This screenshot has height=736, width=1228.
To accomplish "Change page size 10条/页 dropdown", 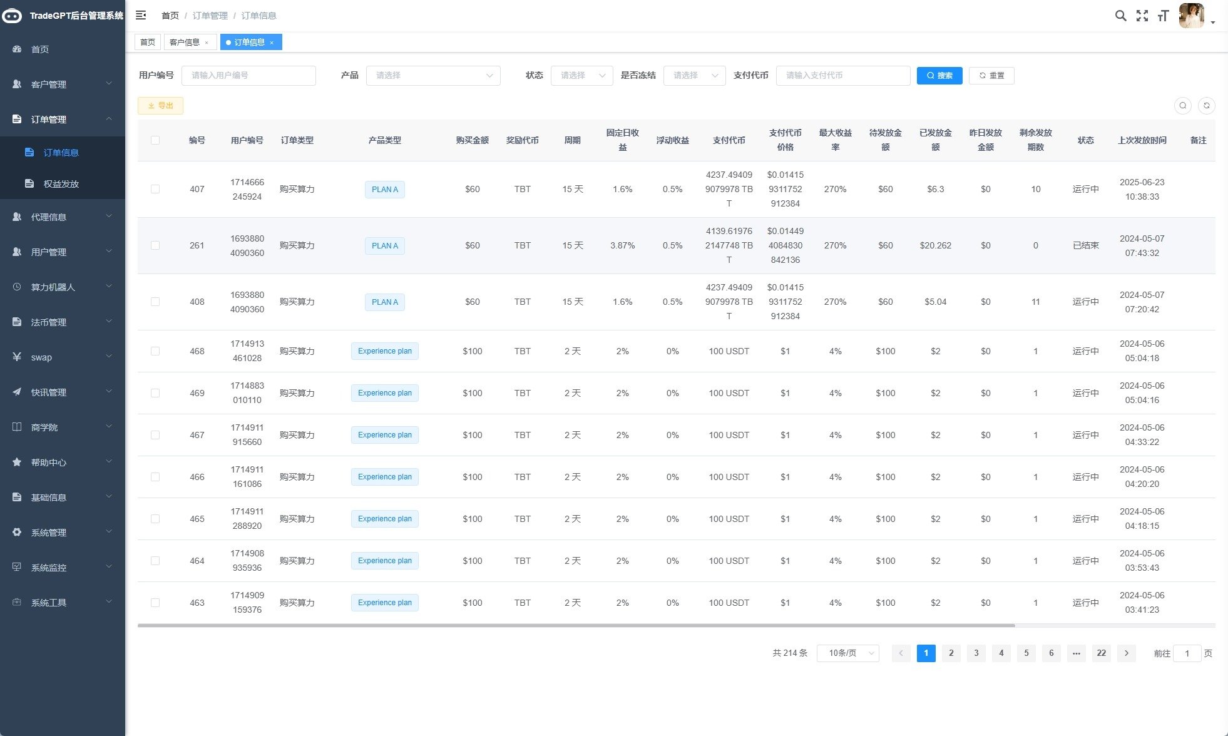I will coord(847,653).
